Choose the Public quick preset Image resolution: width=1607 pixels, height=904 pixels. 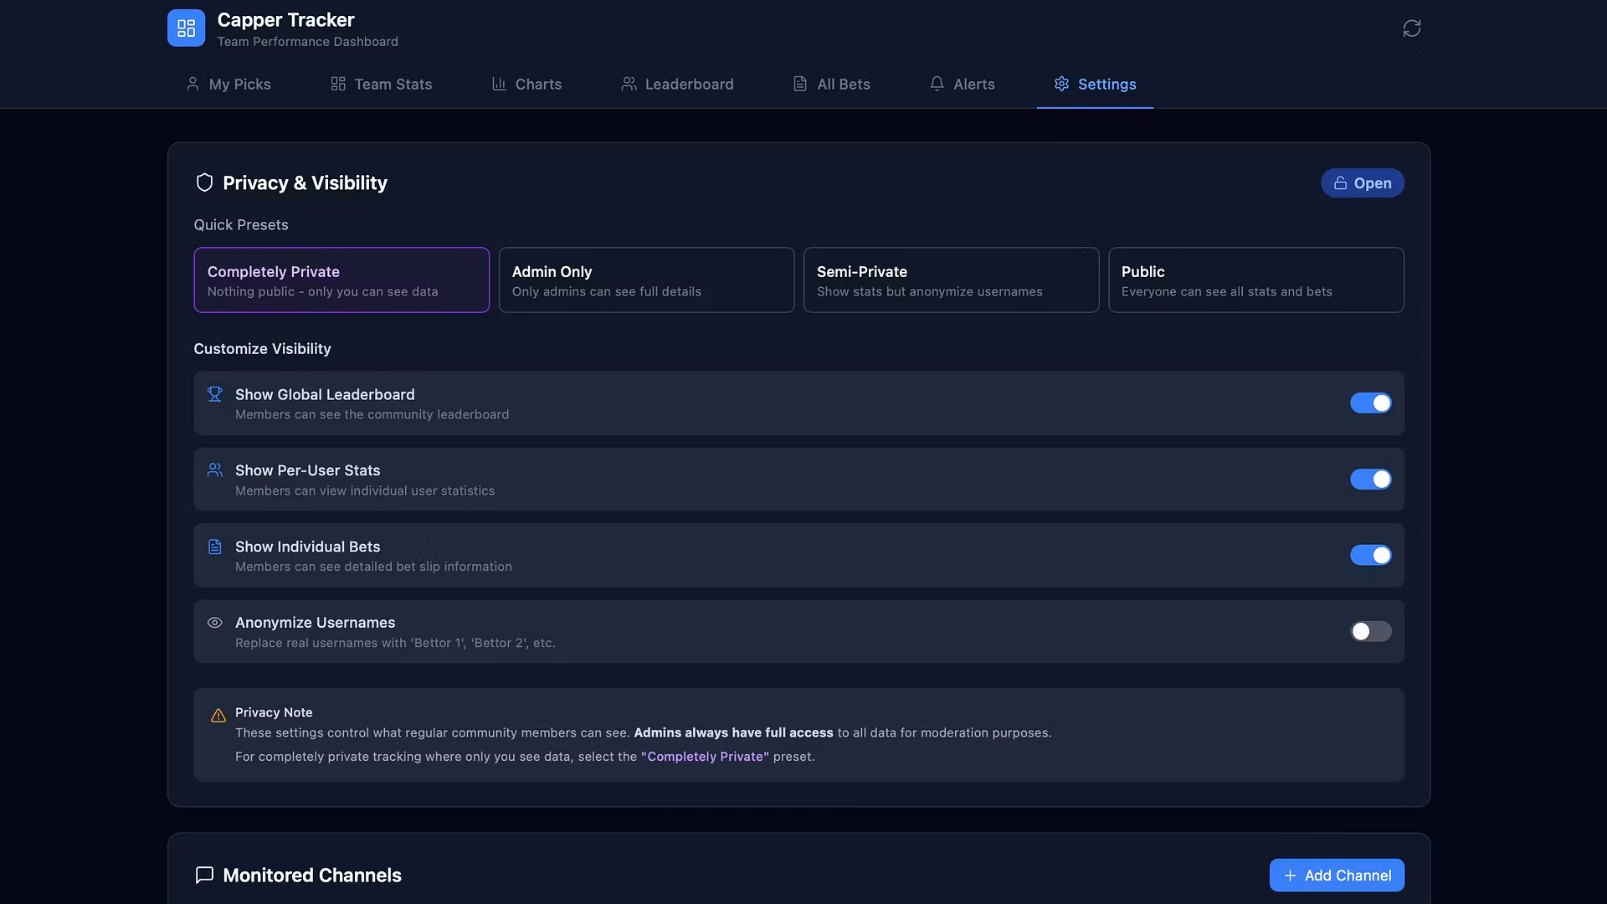tap(1255, 280)
